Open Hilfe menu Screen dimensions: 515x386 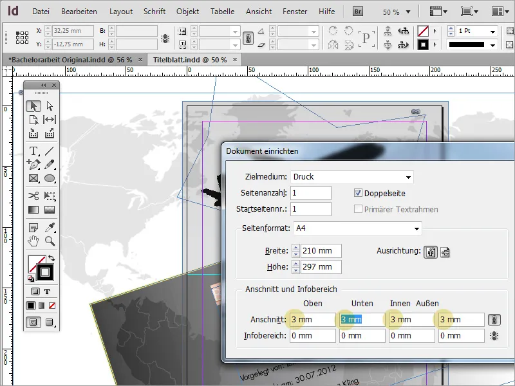pyautogui.click(x=327, y=12)
